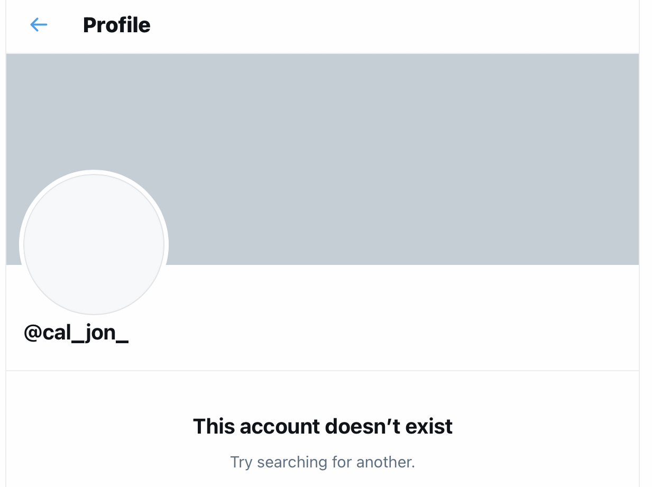Go back using the arrow beside Profile
The width and height of the screenshot is (652, 487).
click(39, 25)
